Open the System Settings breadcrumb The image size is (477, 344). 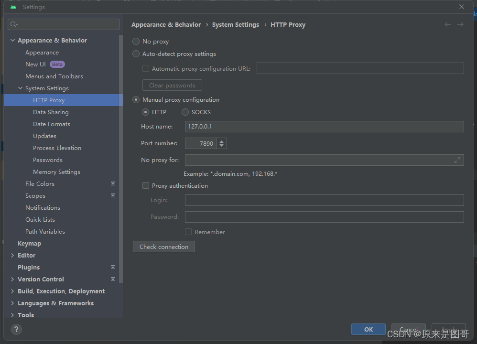click(x=235, y=24)
